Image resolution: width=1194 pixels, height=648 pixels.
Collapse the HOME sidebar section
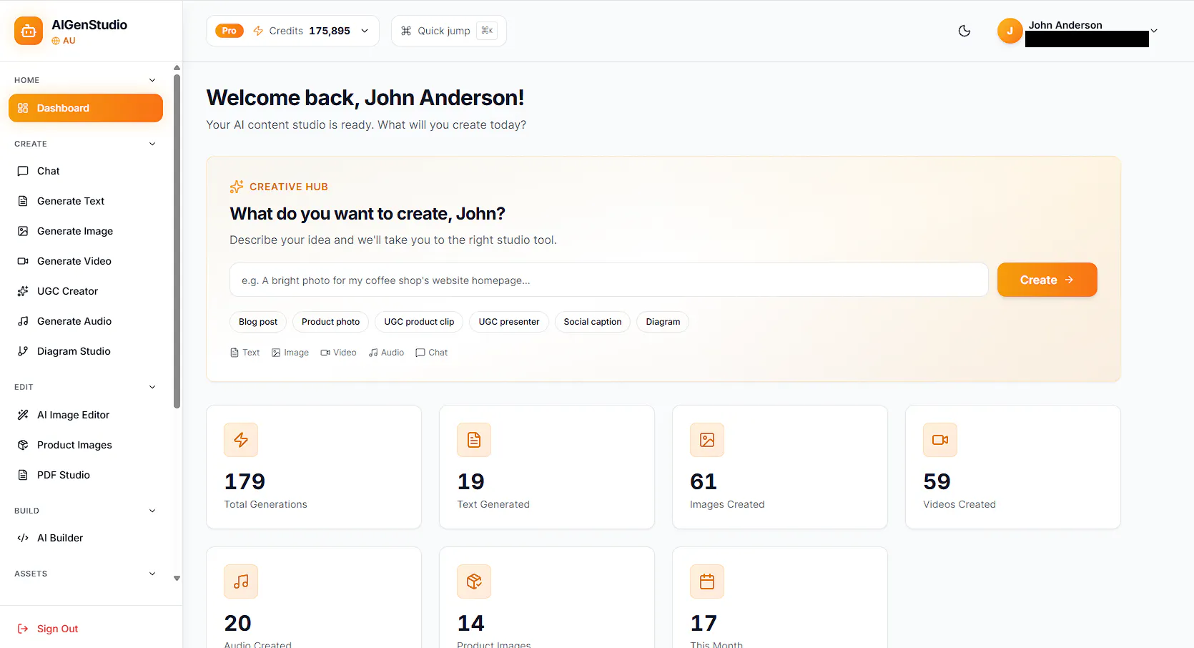coord(152,80)
